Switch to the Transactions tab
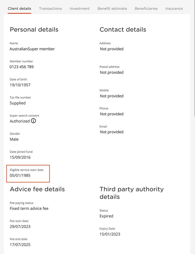 pos(50,9)
